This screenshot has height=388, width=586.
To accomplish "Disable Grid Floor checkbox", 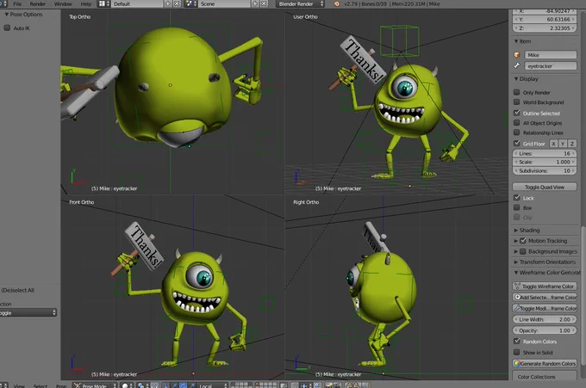I will pos(517,144).
